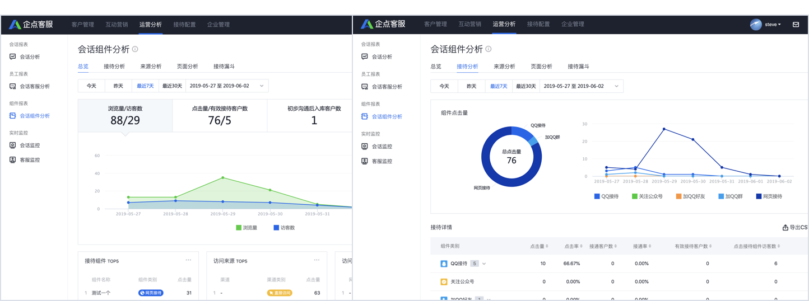Toggle 浏览量 legend in the left window chart

(x=247, y=228)
